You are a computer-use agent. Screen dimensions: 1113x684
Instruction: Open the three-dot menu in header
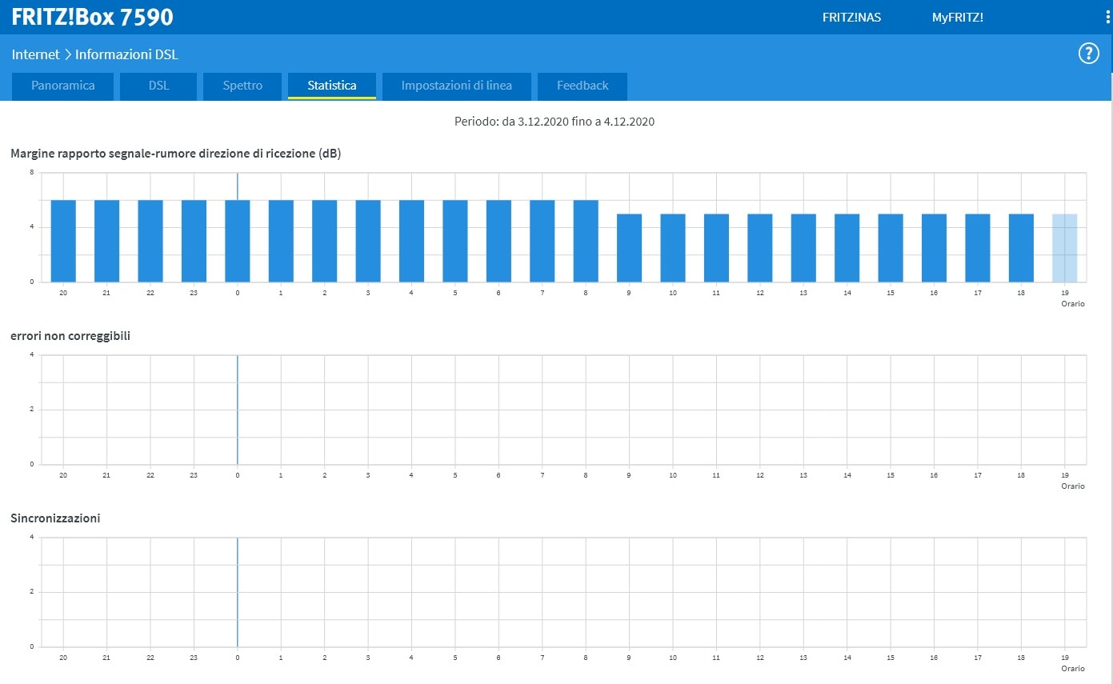[x=1107, y=17]
